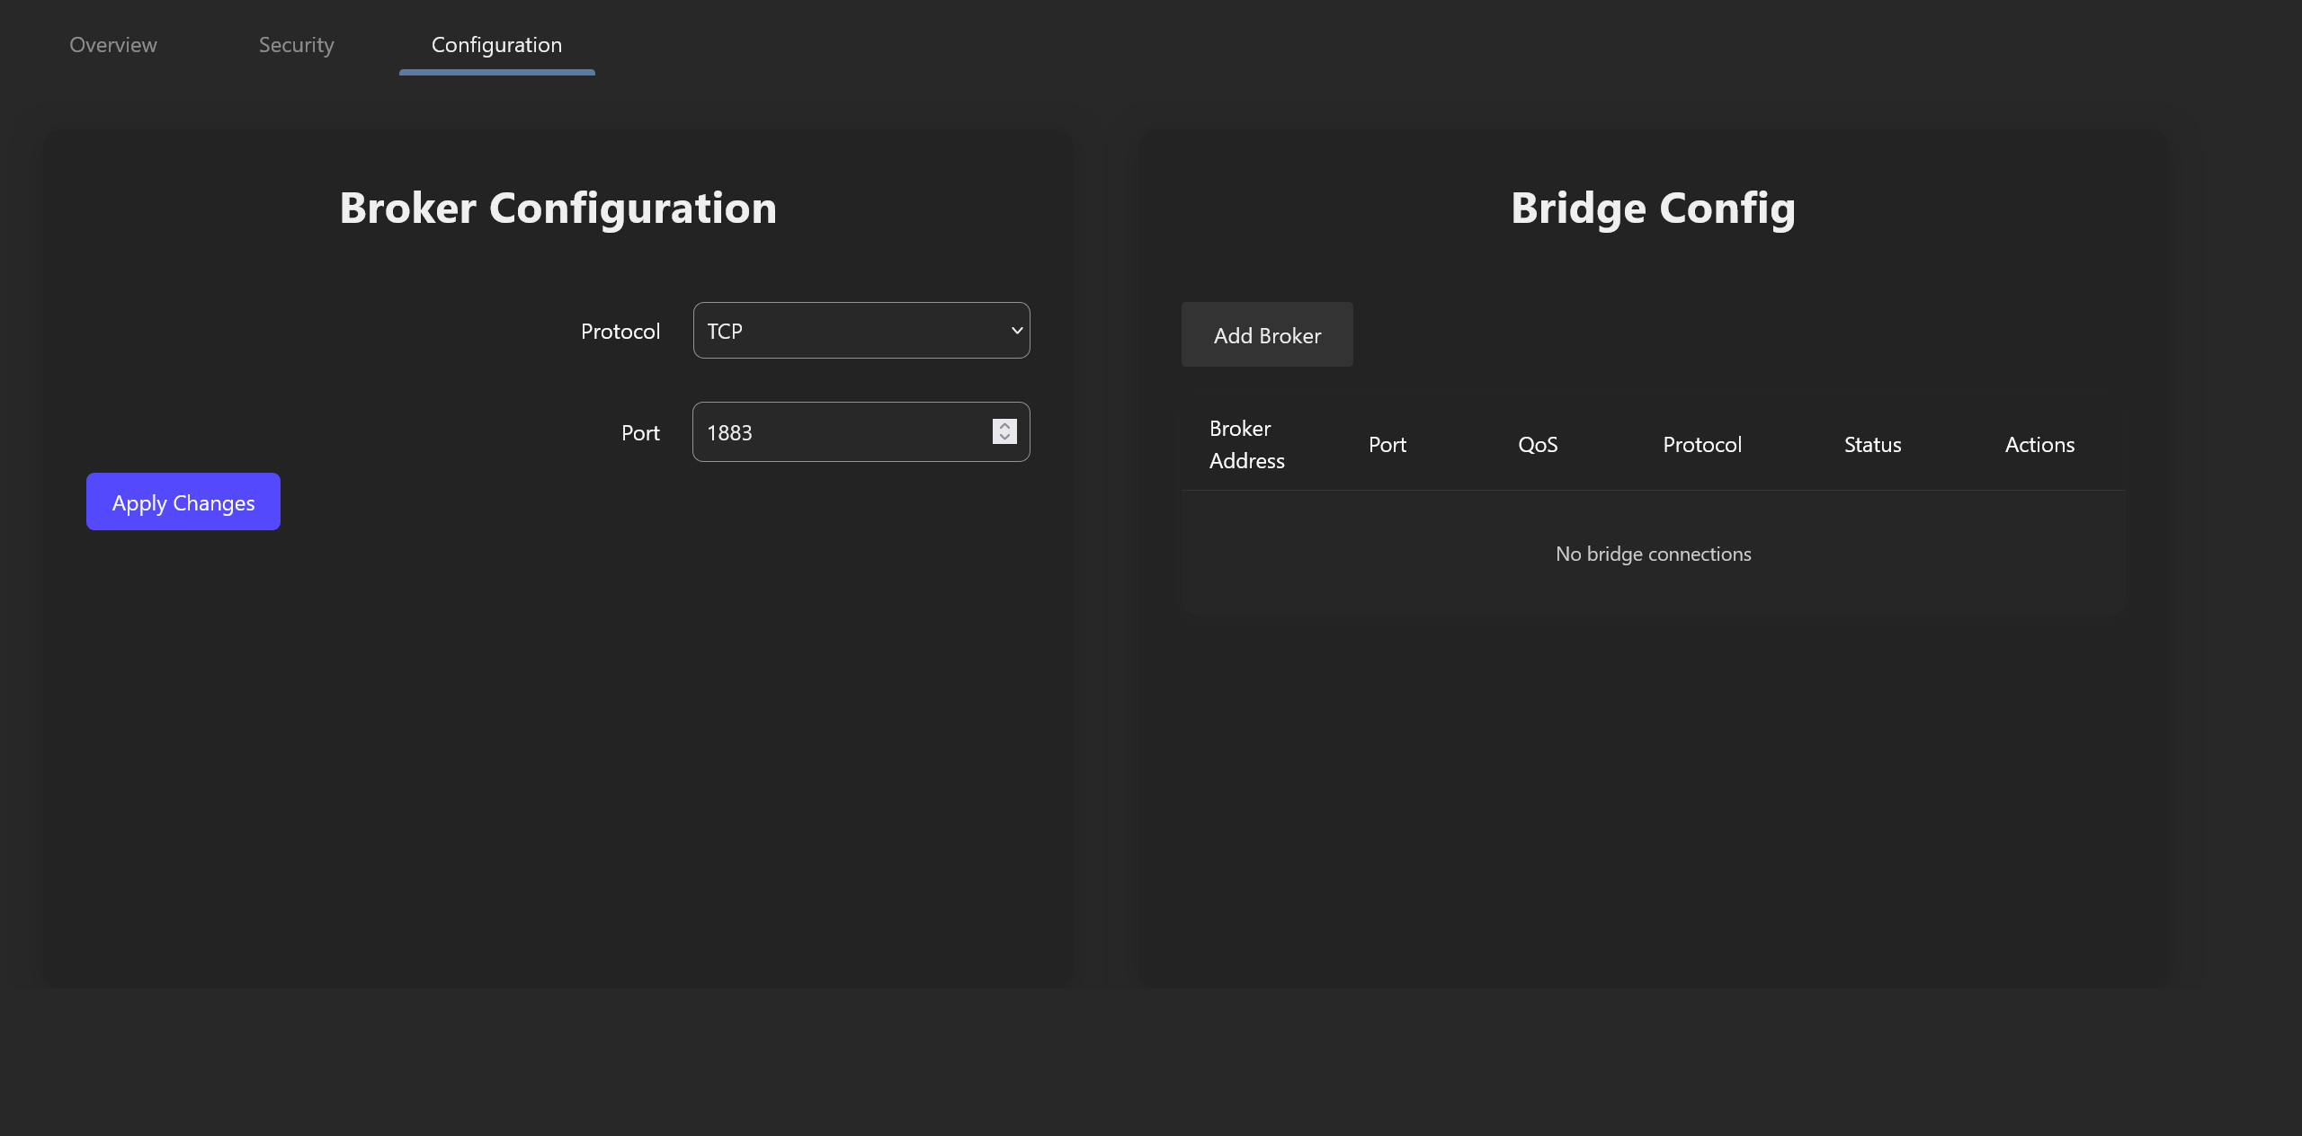Click the Port column header in table
Viewport: 2302px width, 1136px height.
coord(1387,445)
